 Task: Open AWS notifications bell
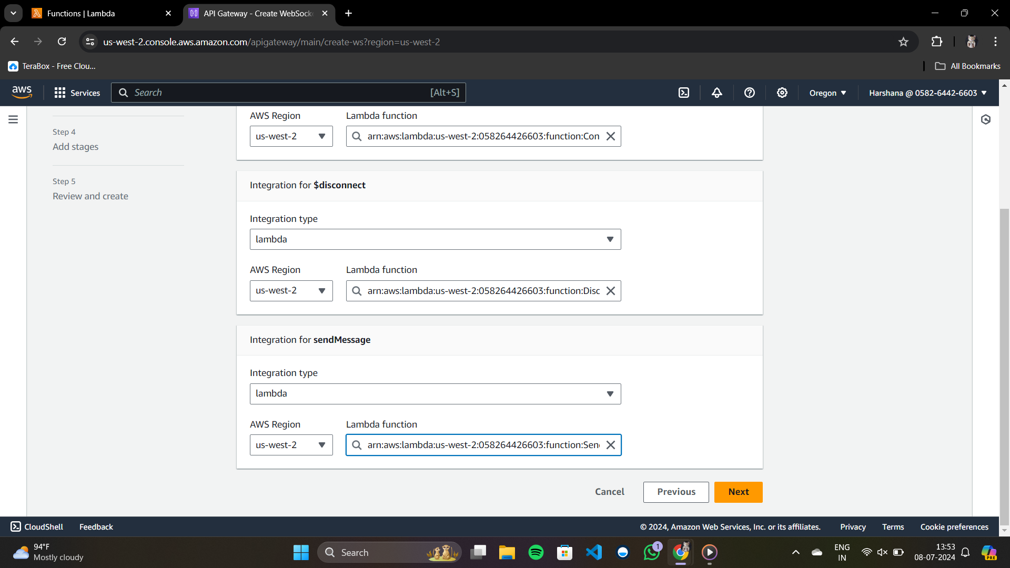click(716, 93)
